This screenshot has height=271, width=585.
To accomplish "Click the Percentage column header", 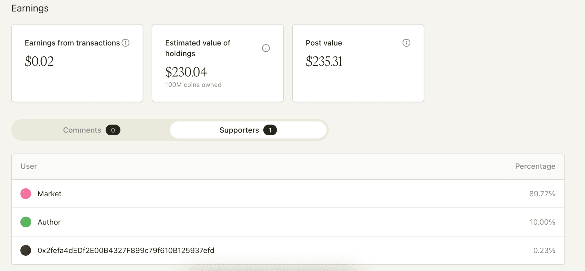I will tap(535, 166).
